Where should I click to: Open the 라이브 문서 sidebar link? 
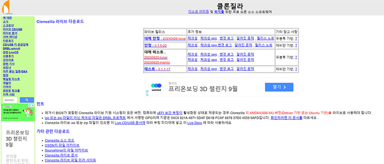[x=10, y=33]
